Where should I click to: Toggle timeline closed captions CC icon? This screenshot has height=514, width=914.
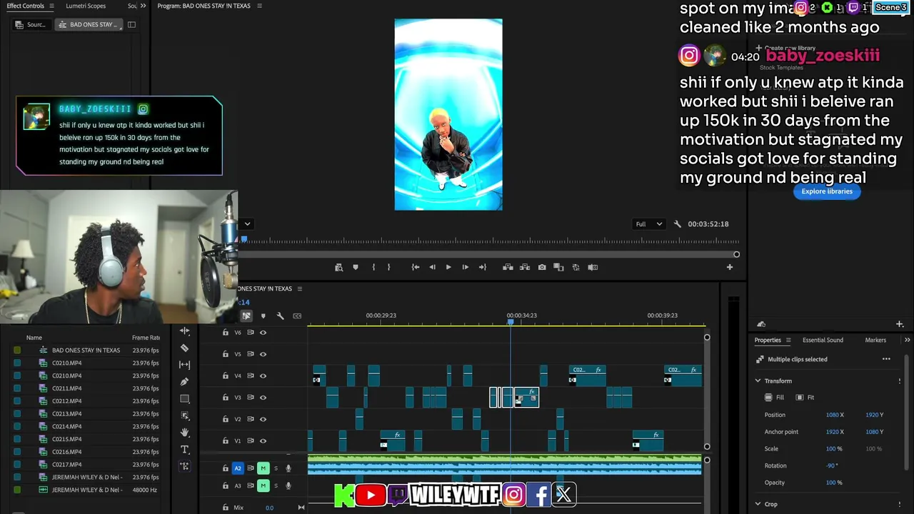(297, 316)
